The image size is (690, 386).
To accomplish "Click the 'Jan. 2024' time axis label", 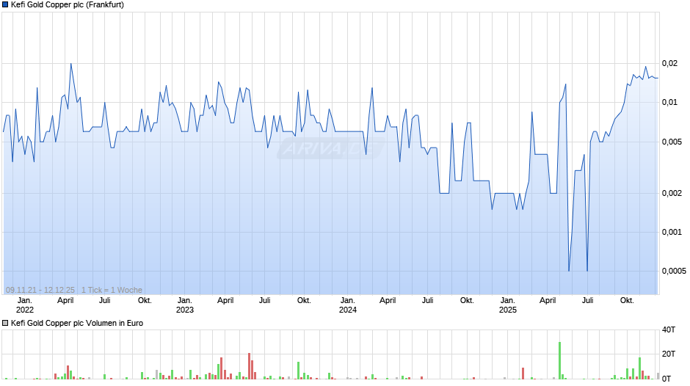I will click(x=348, y=305).
